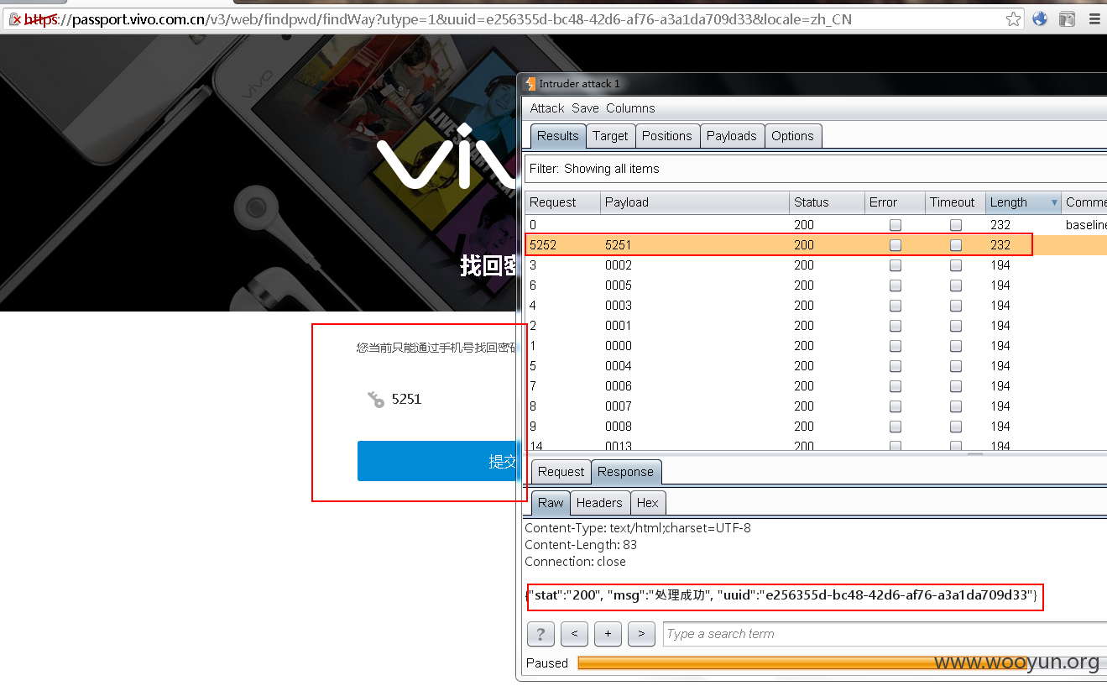1107x686 pixels.
Task: Click the bookmark star in address bar
Action: point(1014,18)
